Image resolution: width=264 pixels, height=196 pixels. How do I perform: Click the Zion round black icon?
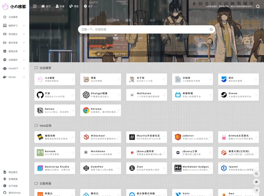pyautogui.click(x=132, y=168)
